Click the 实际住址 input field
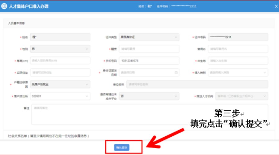 pyautogui.click(x=60, y=73)
